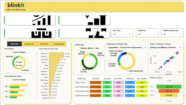Select the Grocery Store table row label

pyautogui.click(x=80, y=83)
